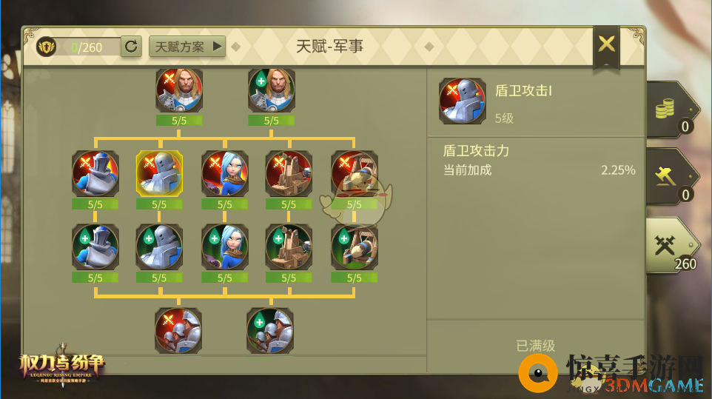This screenshot has width=712, height=399.
Task: Select the ballista cart health talent
Action: [355, 247]
